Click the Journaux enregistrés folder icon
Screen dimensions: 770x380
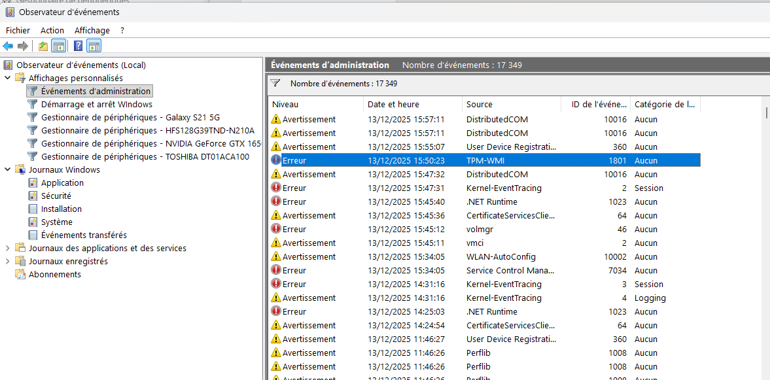point(20,261)
